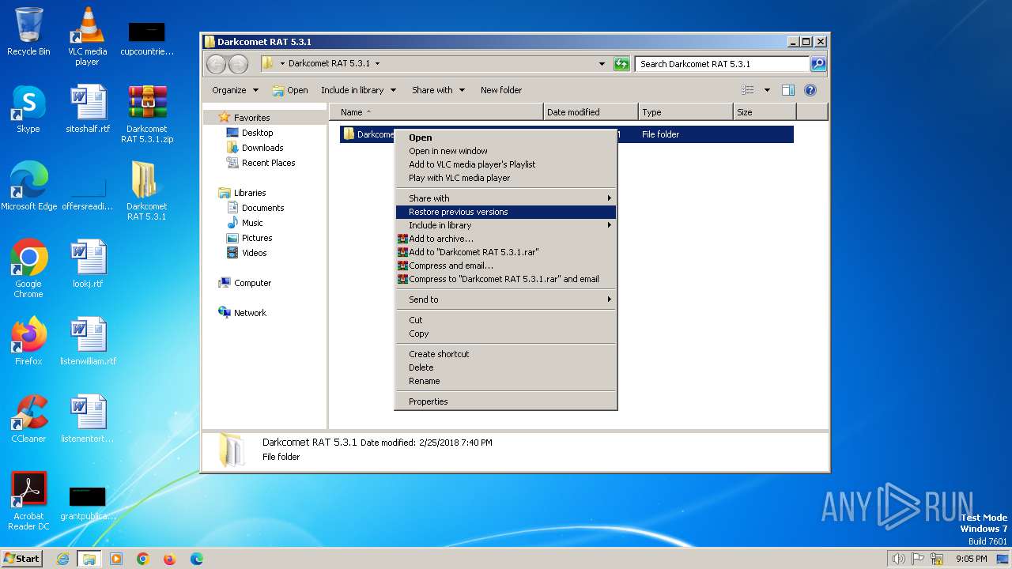
Task: Expand breadcrumb arrow after Darkcomet RAT 5.3.1
Action: point(377,64)
